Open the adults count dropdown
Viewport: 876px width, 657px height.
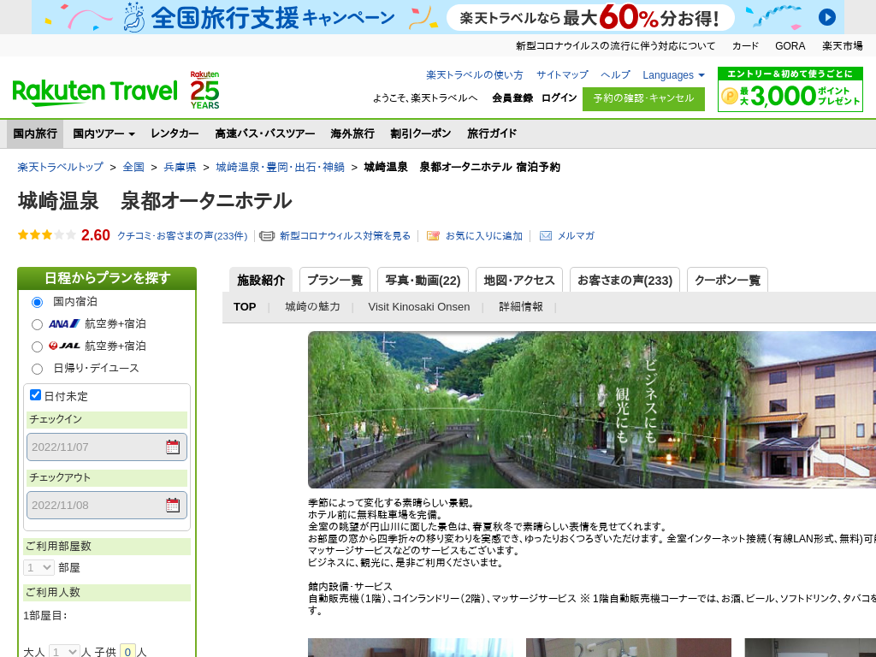coord(64,651)
